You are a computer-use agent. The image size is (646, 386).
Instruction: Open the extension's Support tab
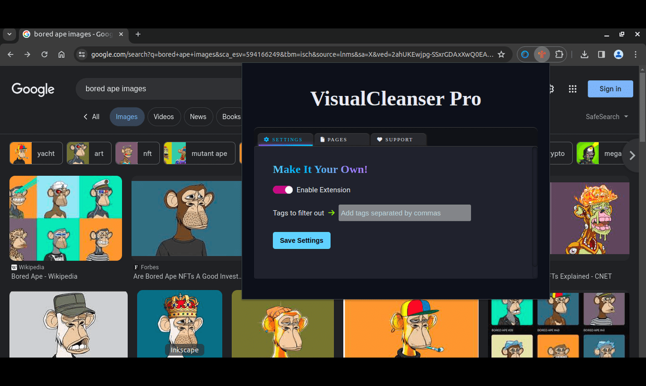[x=398, y=140]
